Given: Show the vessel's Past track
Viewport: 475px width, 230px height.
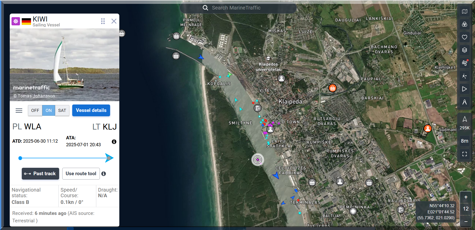Looking at the screenshot, I should [x=40, y=174].
